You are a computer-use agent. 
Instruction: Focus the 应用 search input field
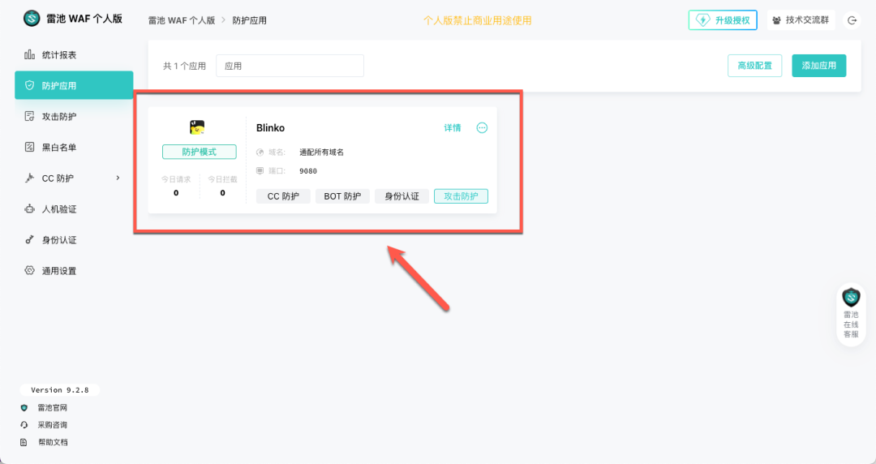point(290,66)
